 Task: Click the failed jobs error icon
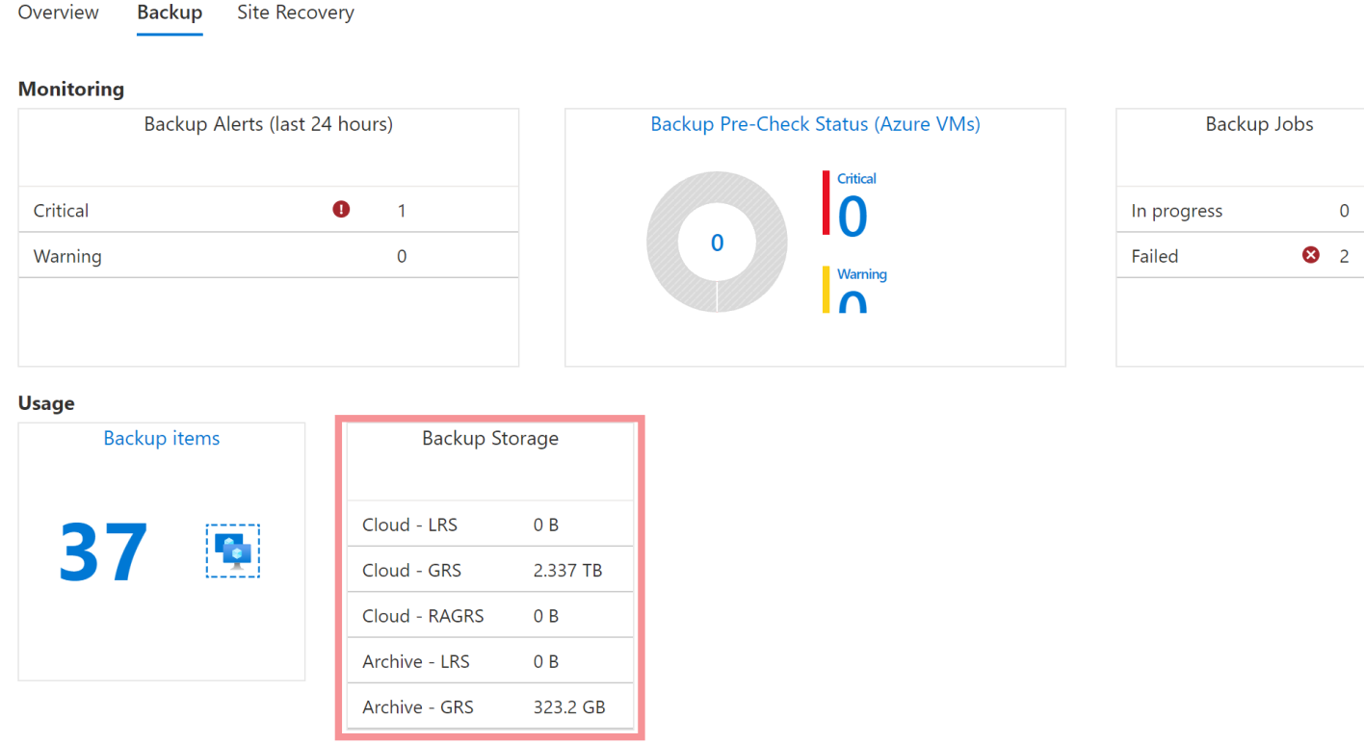[1311, 255]
